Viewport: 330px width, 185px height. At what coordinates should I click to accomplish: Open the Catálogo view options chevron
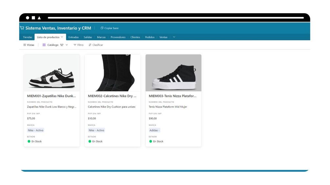[67, 45]
